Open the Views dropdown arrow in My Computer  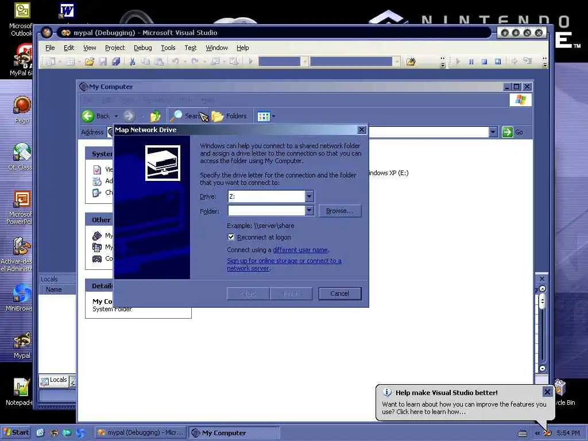(x=274, y=116)
